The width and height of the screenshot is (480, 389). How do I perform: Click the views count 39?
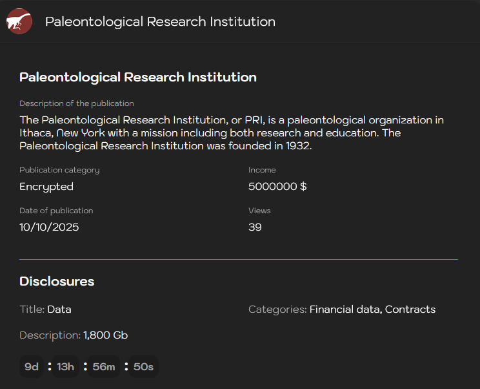click(255, 227)
